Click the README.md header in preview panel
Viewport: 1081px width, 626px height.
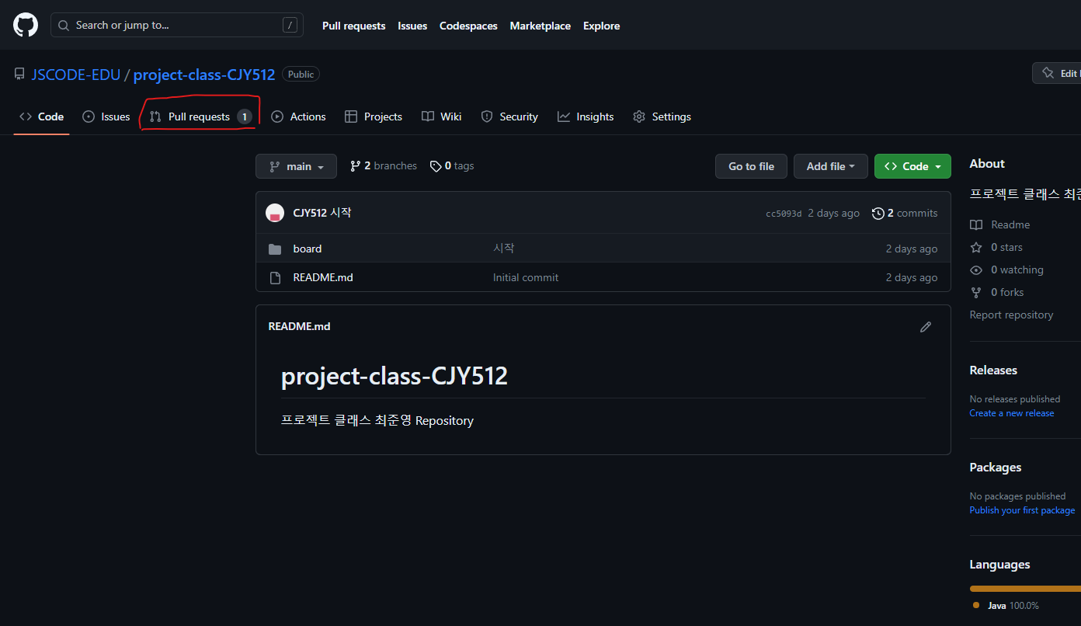pyautogui.click(x=299, y=326)
